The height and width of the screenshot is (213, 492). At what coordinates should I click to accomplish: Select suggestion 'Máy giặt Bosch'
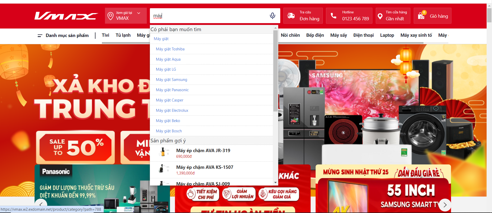click(169, 131)
